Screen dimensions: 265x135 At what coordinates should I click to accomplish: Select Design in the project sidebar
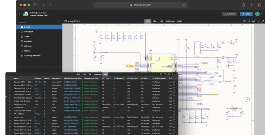(x=39, y=27)
